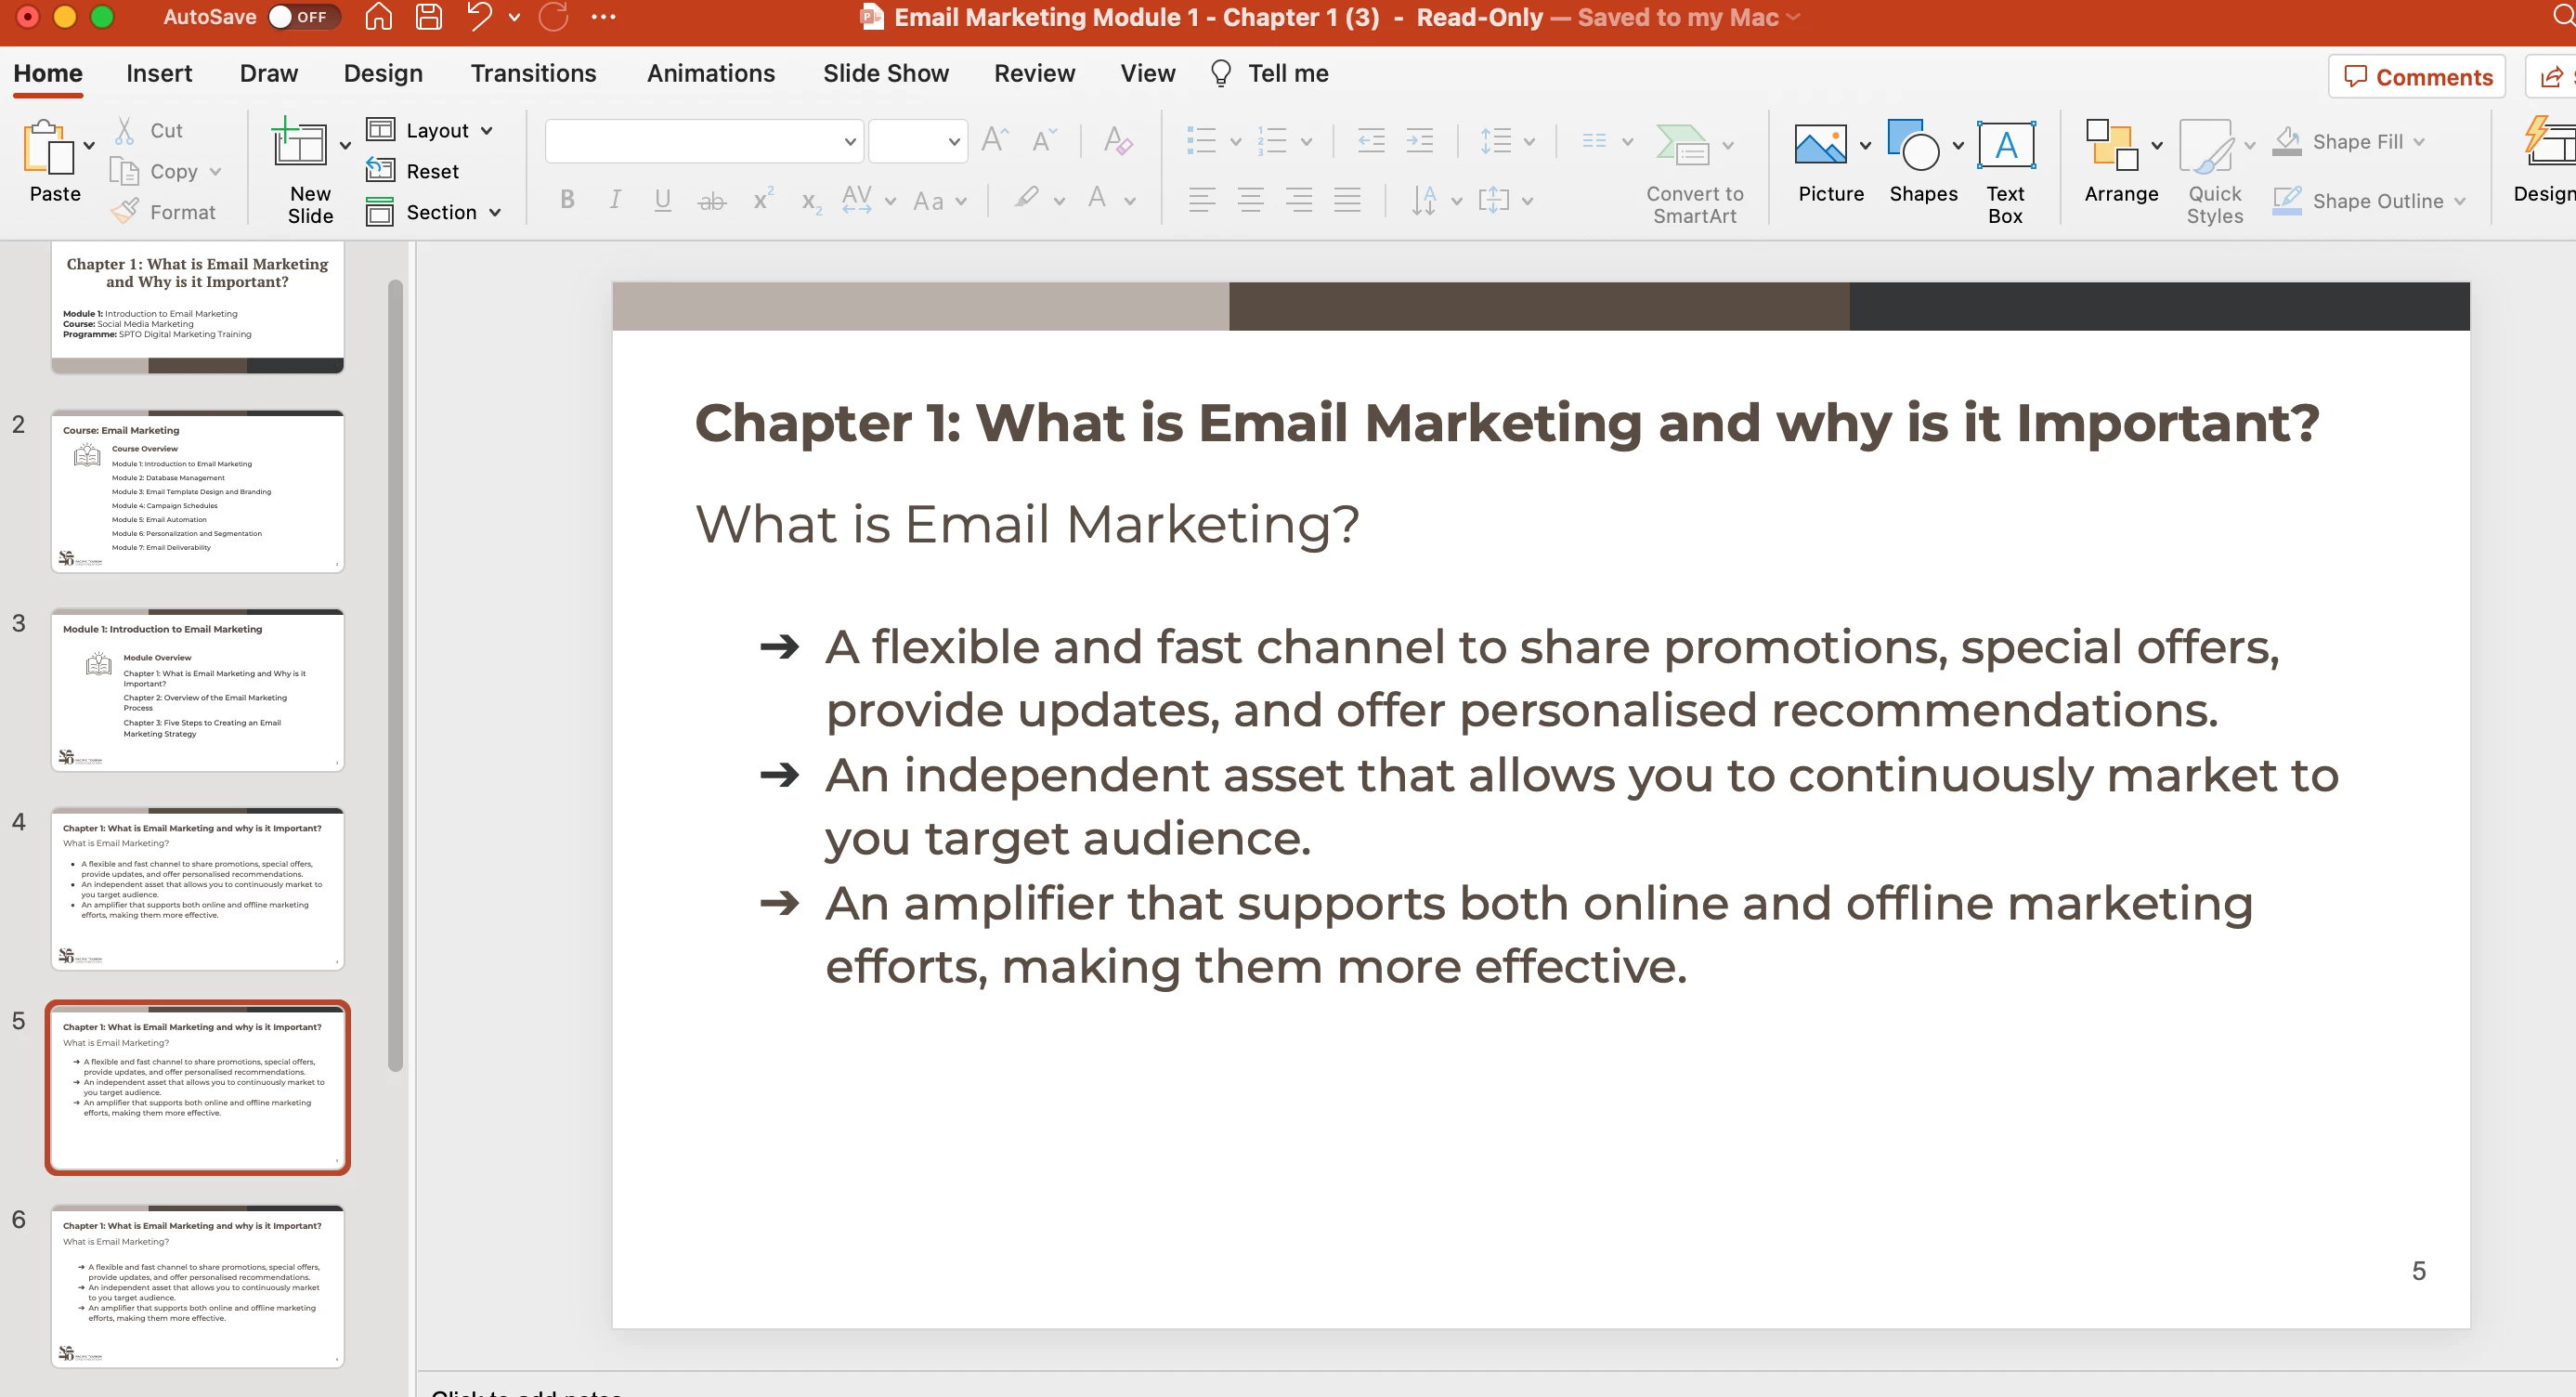Click the Save icon in title bar
Viewport: 2576px width, 1397px height.
[x=429, y=17]
